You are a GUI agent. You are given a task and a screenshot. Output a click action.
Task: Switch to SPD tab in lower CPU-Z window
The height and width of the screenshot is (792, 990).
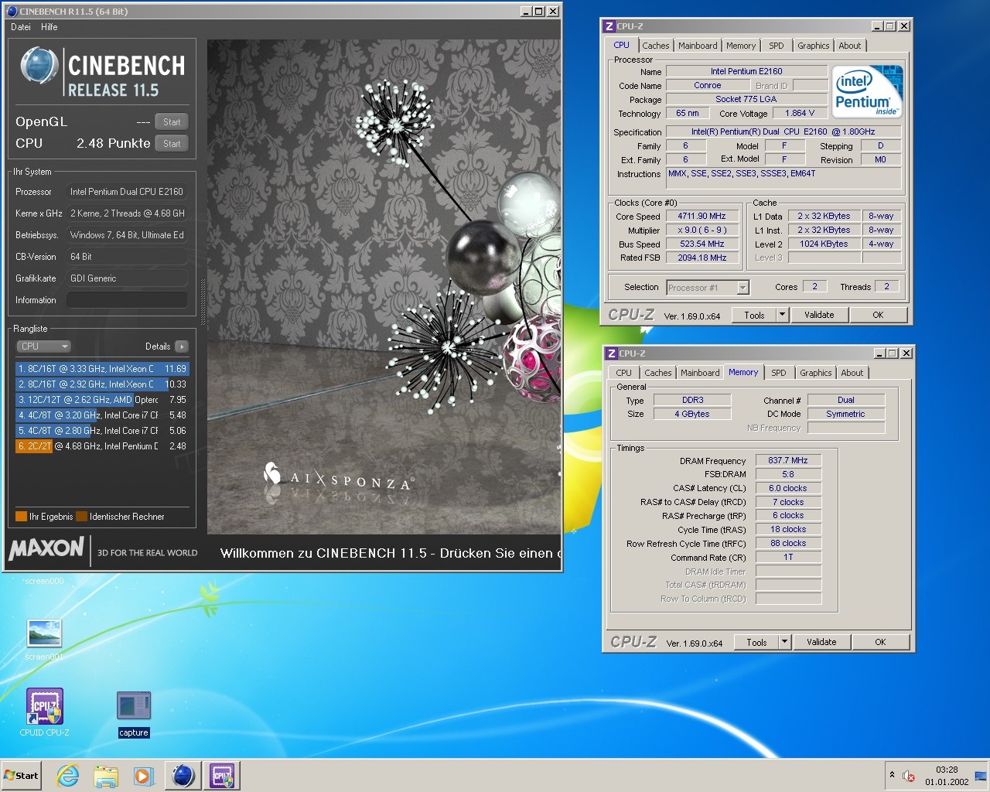(x=779, y=373)
